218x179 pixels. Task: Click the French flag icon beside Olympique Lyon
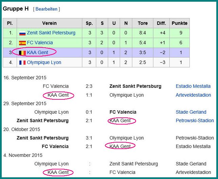[22, 63]
